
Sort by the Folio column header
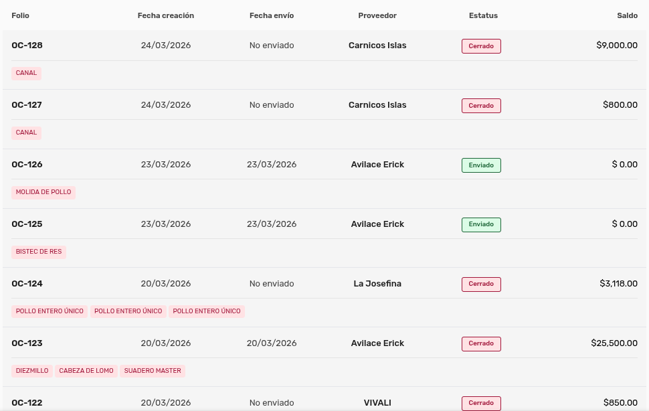pos(20,15)
